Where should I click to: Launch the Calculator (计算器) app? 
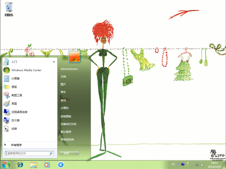[x=15, y=78]
